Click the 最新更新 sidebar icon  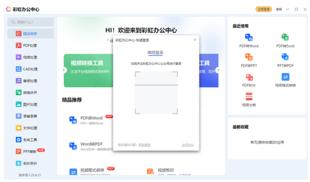coord(18,163)
